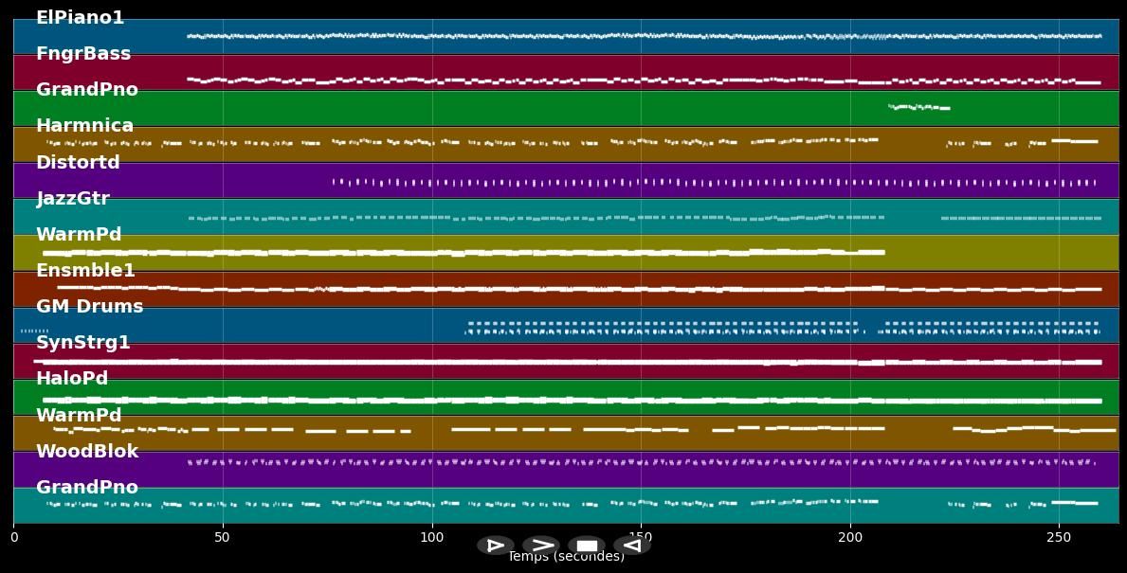Select the ElPiano1 track label
The image size is (1127, 573).
pyautogui.click(x=80, y=18)
